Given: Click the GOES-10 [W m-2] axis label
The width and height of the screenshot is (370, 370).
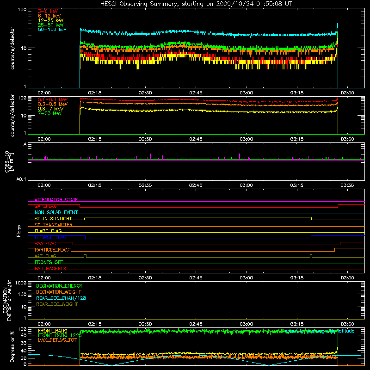Looking at the screenshot, I should pyautogui.click(x=9, y=161).
